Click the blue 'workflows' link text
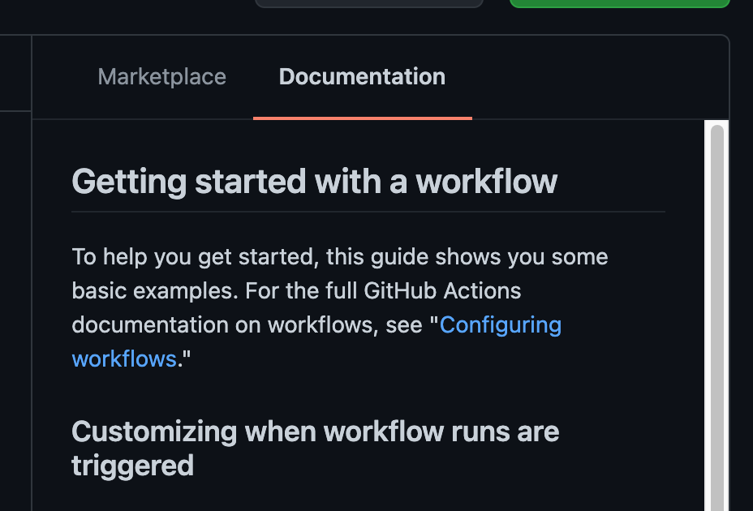 tap(124, 359)
